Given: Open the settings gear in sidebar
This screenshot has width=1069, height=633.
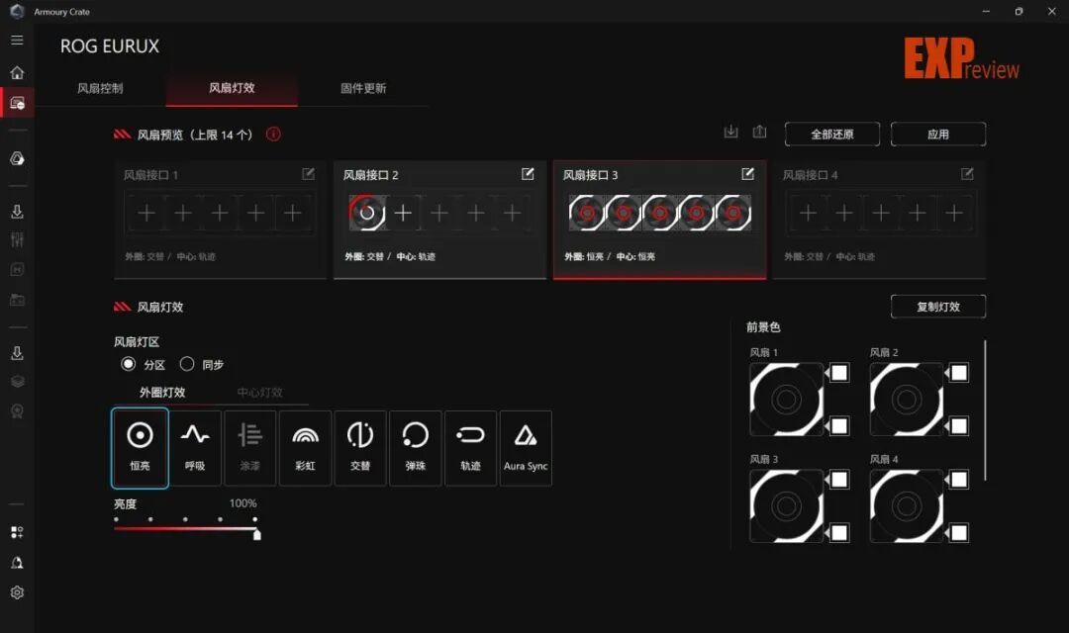Looking at the screenshot, I should point(17,592).
